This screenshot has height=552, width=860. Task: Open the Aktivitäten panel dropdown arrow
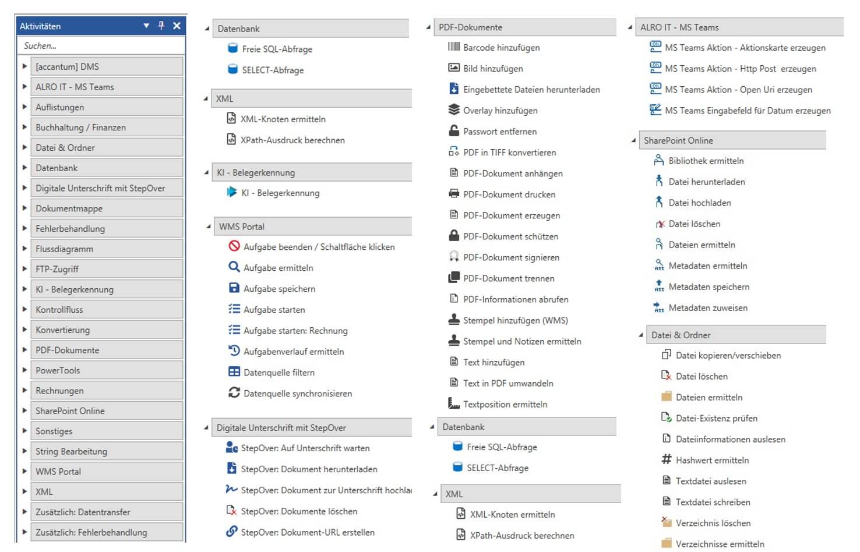146,26
